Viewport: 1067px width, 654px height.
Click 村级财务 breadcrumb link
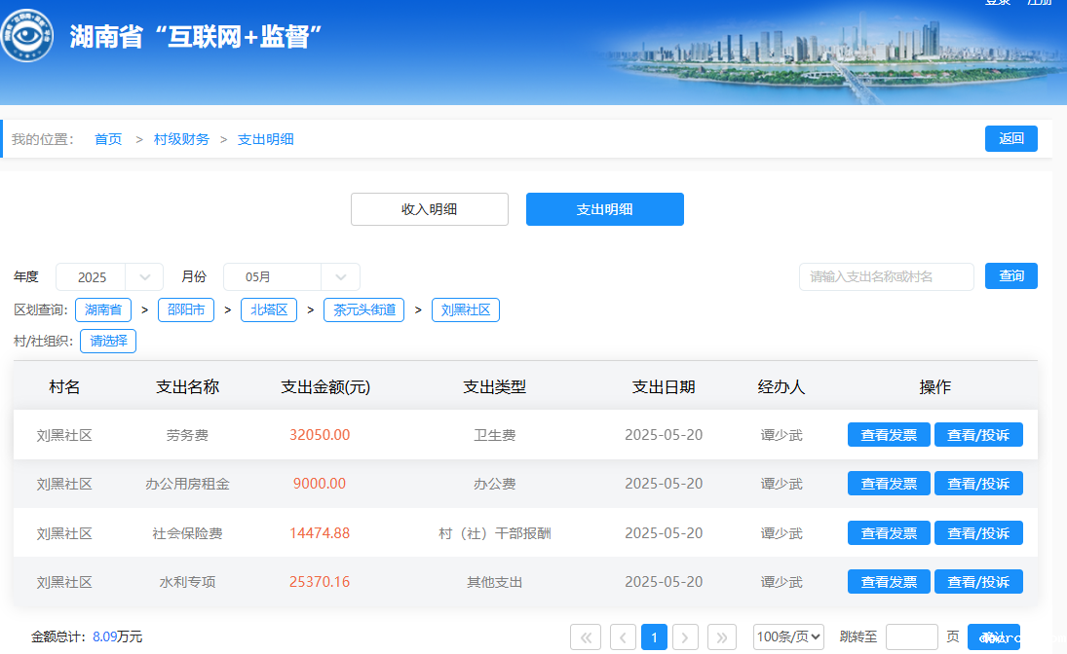(x=181, y=139)
